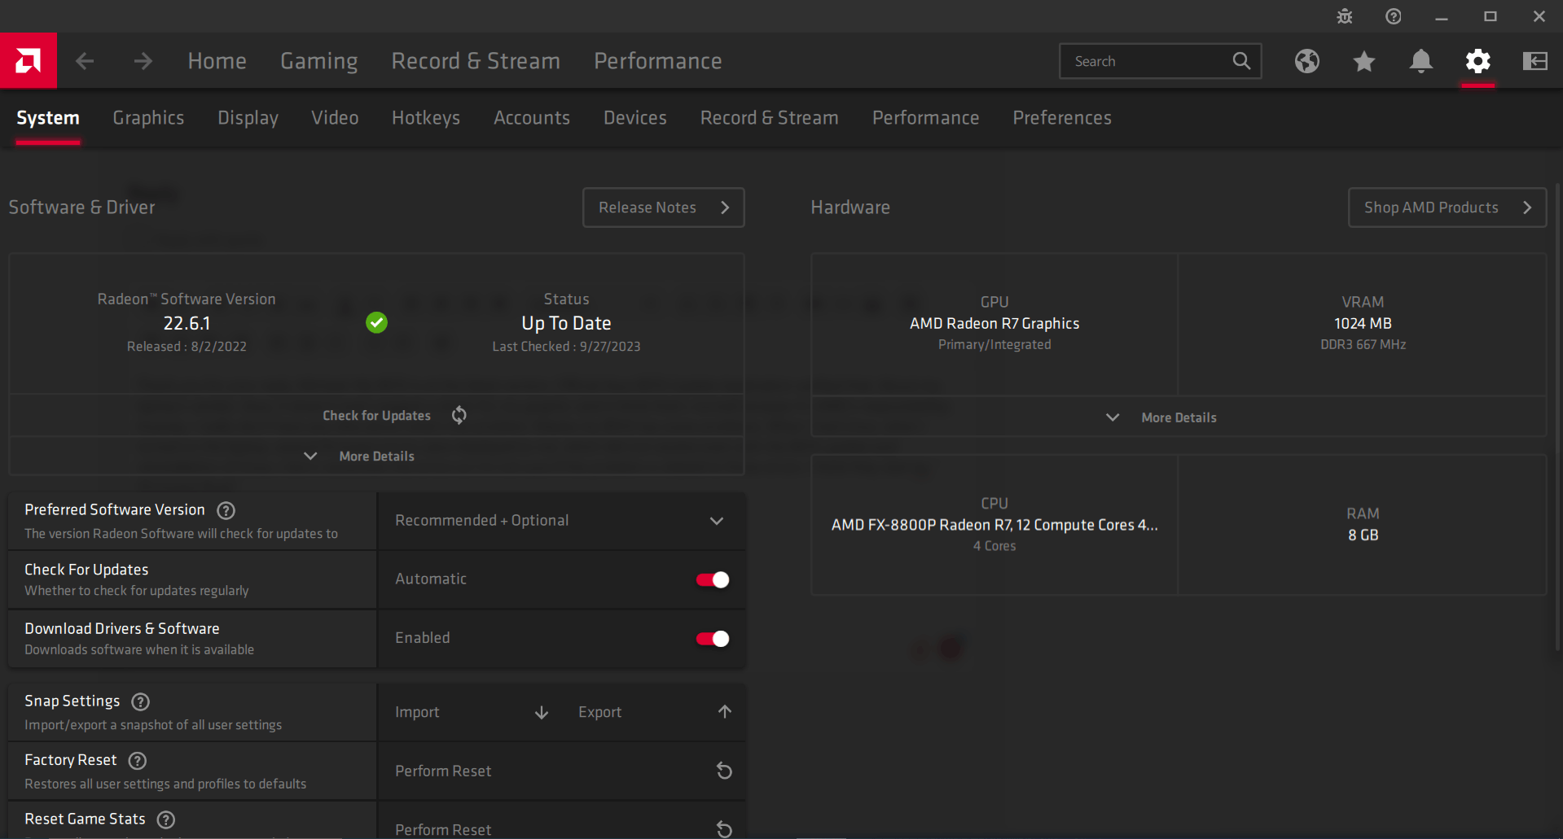Click the Import down arrow icon
1563x839 pixels.
click(542, 712)
